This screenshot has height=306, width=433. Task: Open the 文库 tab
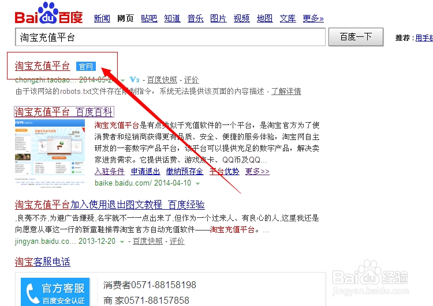point(288,18)
